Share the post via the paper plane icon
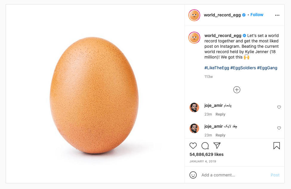 [x=217, y=146]
